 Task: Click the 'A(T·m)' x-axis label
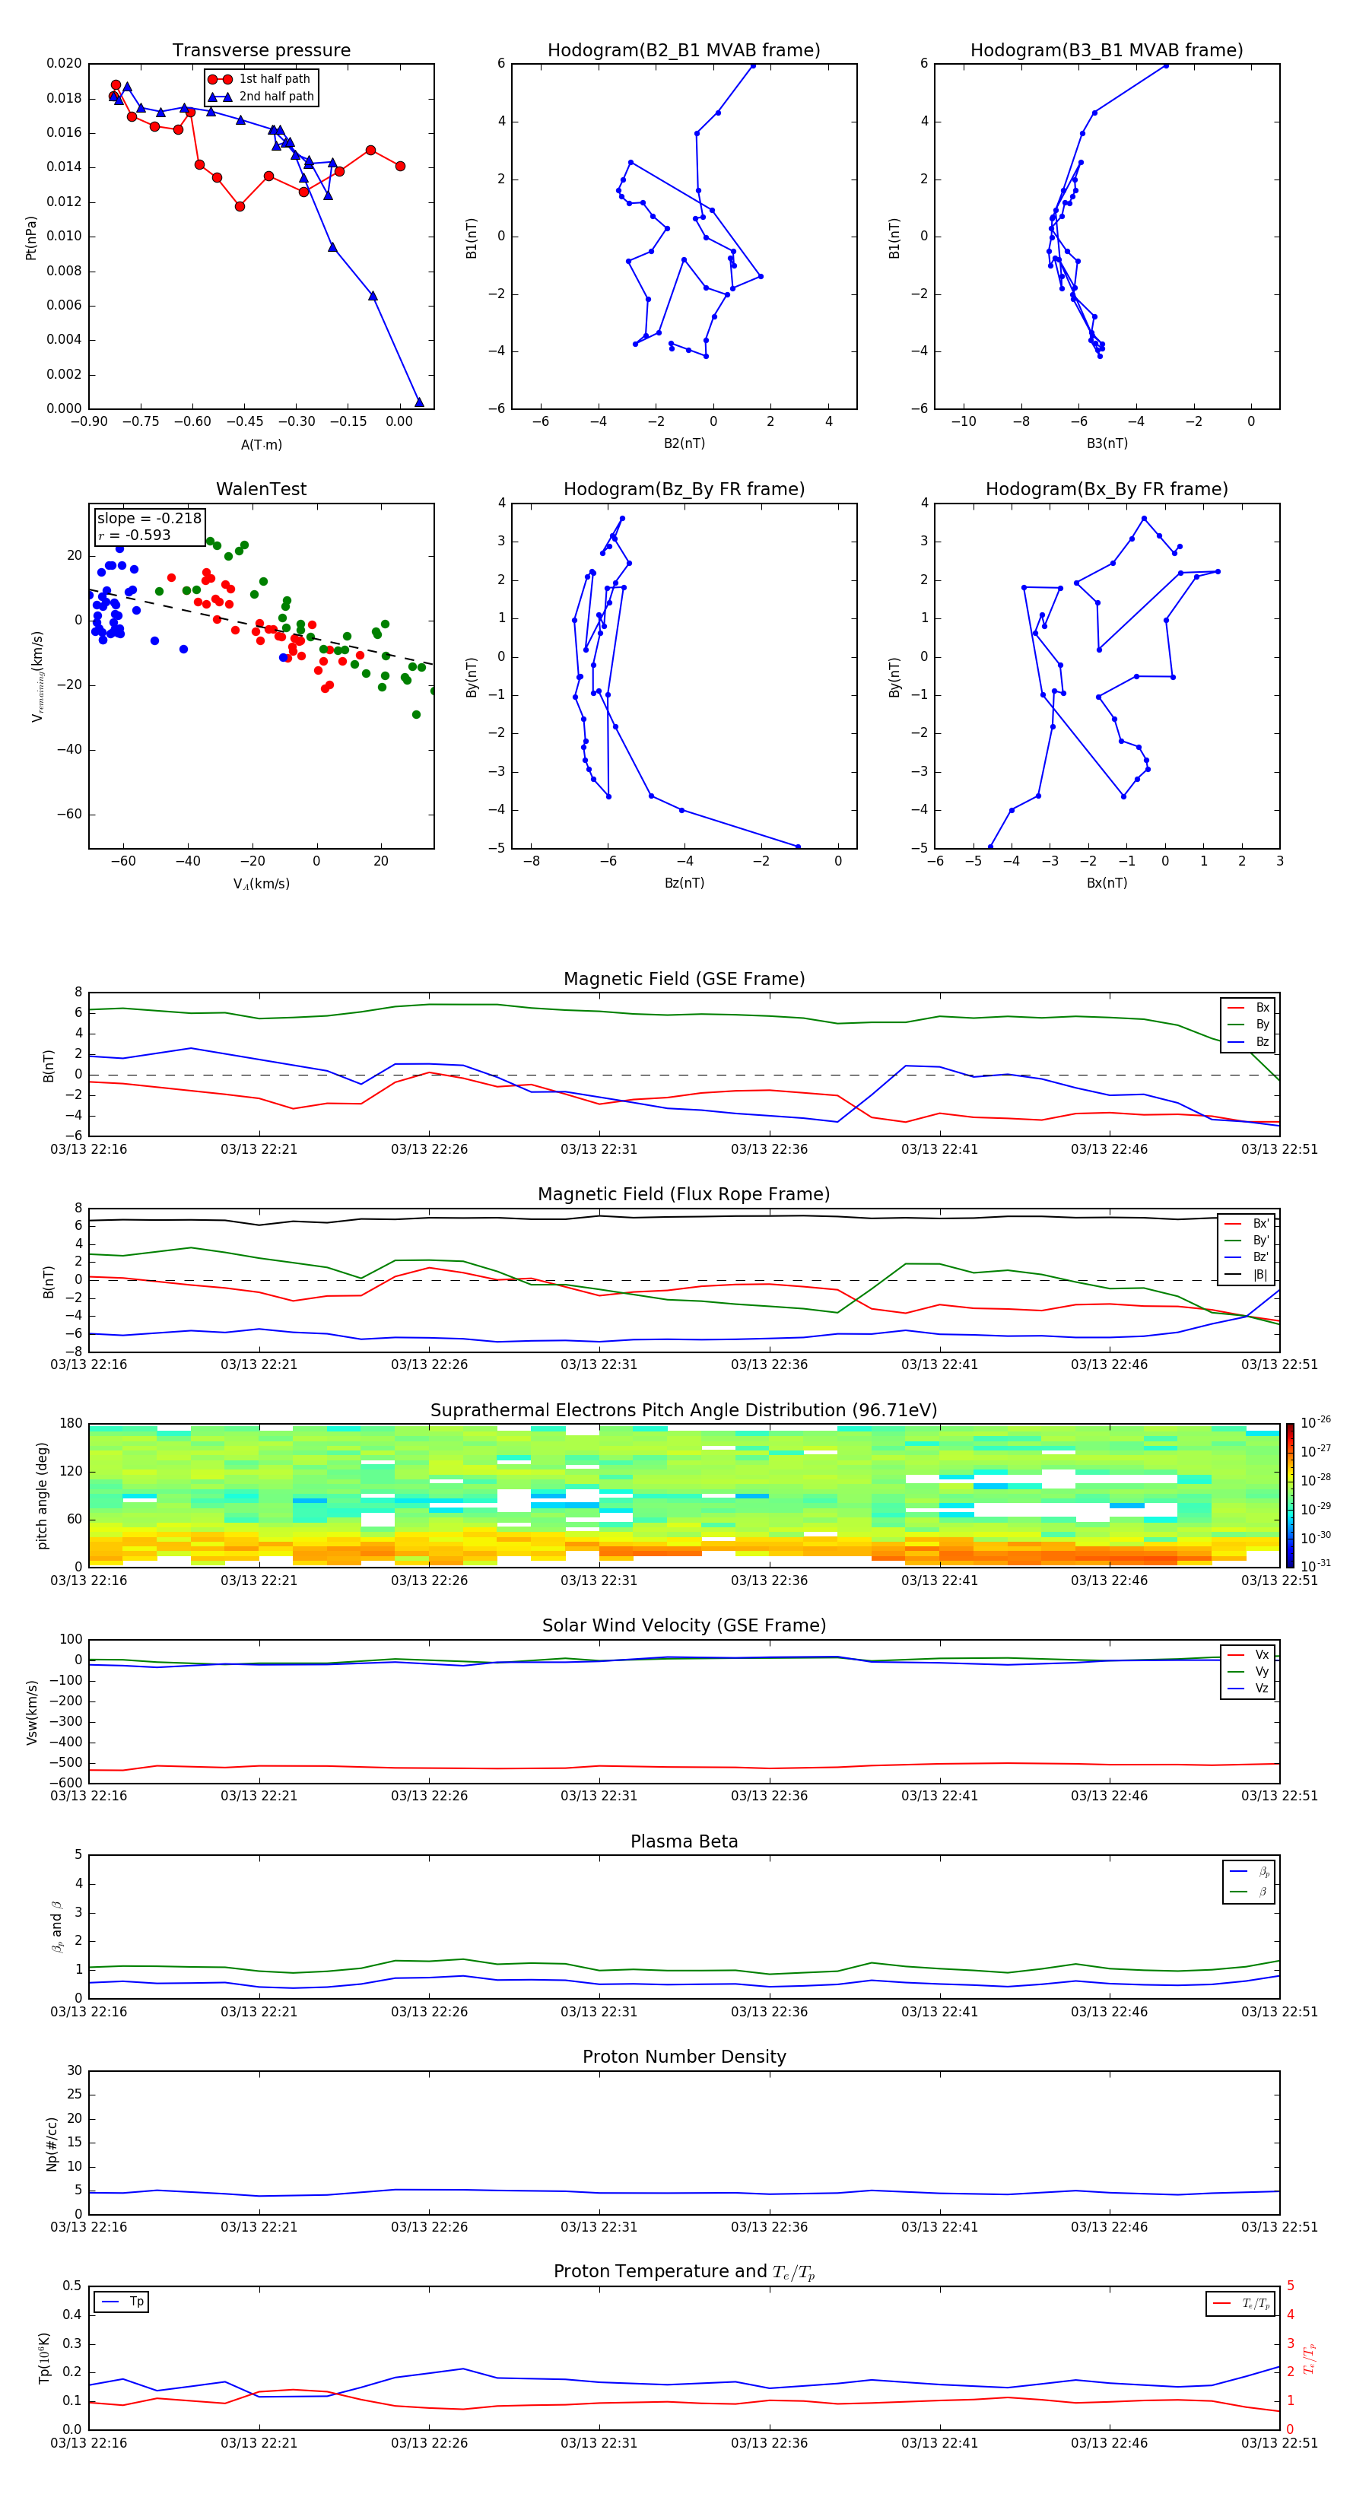[x=261, y=444]
